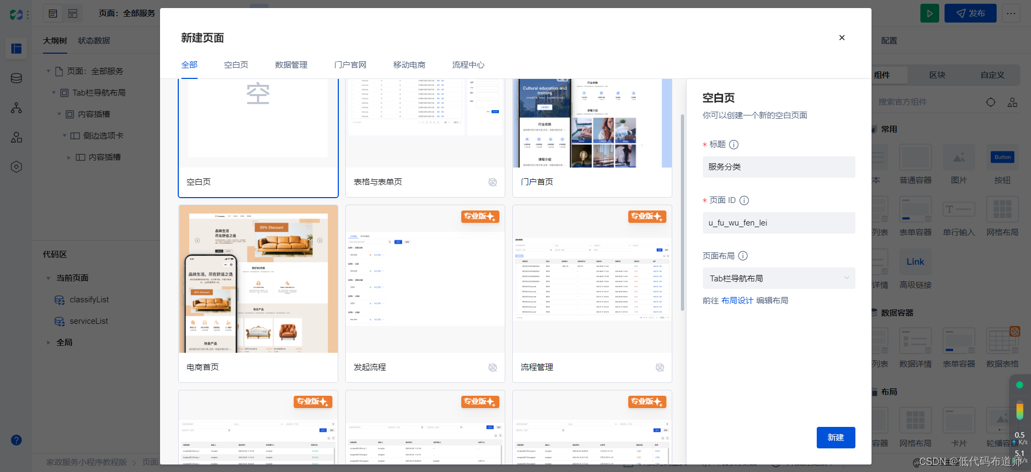Click preview-disabled icon on 表格与表单页 card
Screen dimensions: 1031x472
[x=492, y=182]
